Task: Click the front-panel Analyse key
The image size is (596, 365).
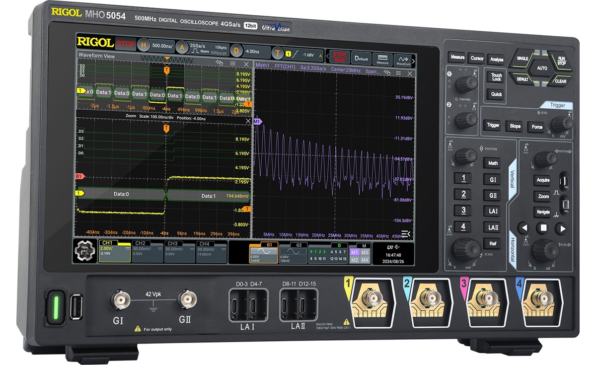Action: click(x=496, y=60)
